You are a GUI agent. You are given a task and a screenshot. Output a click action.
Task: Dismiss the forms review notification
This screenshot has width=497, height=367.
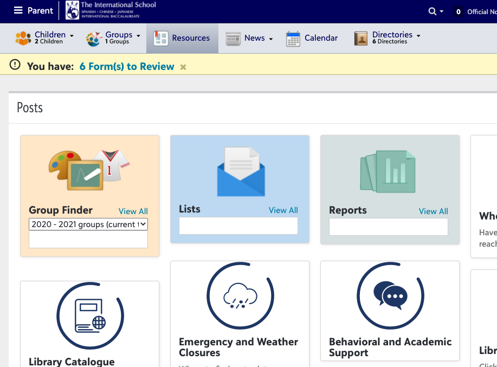pyautogui.click(x=183, y=67)
